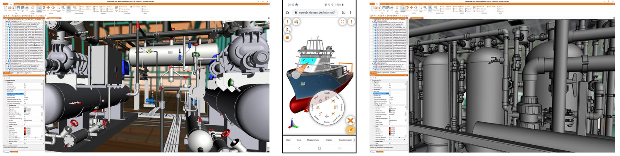Viewport: 620px width, 156px height.
Task: Tap Focus in mobile radial menu
Action: (327, 122)
